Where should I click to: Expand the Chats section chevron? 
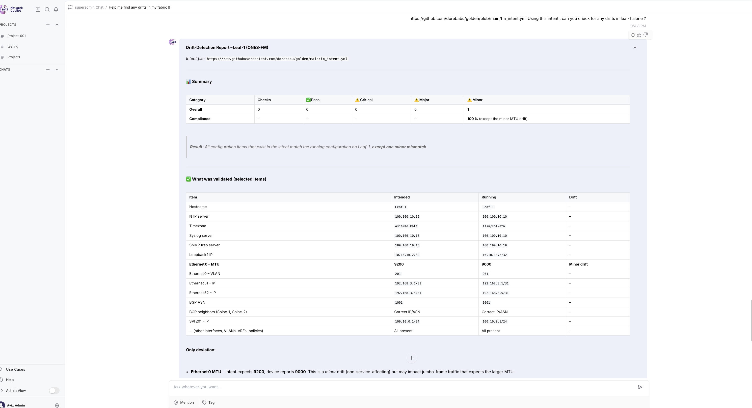(57, 70)
